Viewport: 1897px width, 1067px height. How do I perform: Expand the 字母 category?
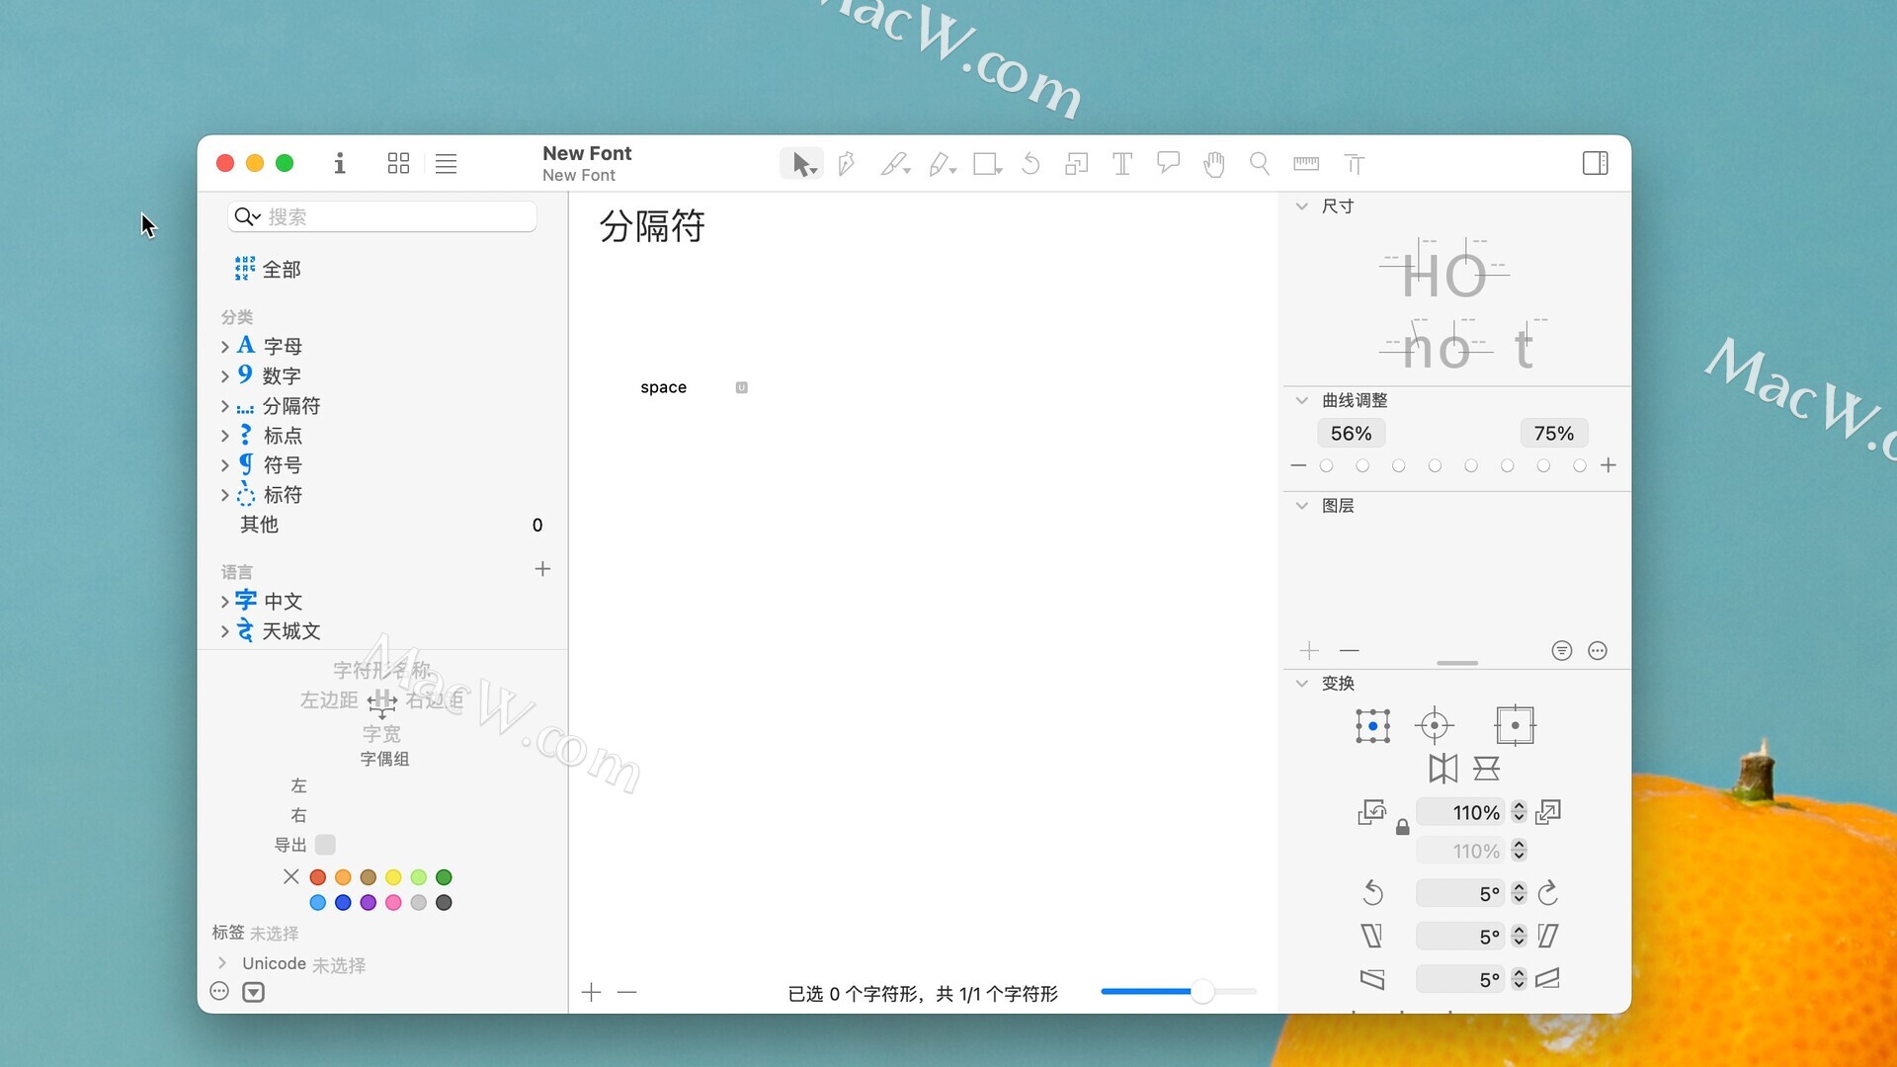225,346
